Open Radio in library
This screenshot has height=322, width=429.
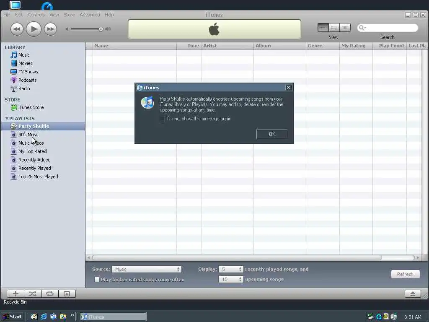click(24, 88)
